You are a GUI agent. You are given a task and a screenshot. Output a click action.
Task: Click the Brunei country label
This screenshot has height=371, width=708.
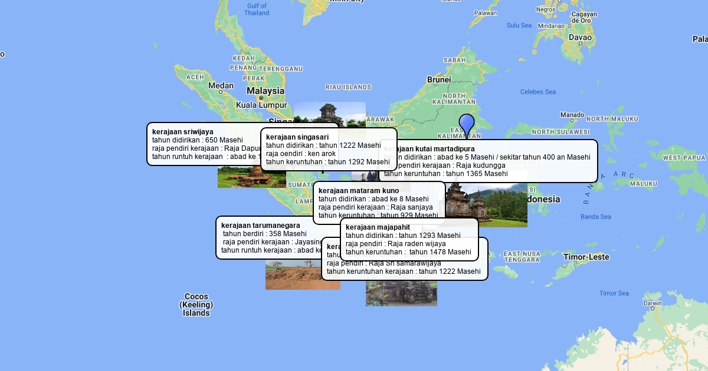[x=439, y=79]
